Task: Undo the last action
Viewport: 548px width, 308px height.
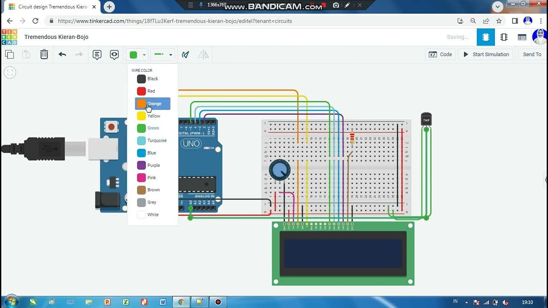Action: [63, 54]
